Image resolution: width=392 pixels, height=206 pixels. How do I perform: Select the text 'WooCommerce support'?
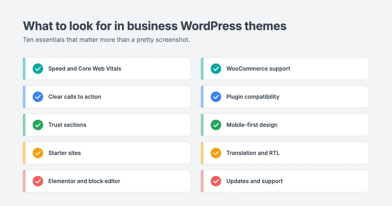258,69
